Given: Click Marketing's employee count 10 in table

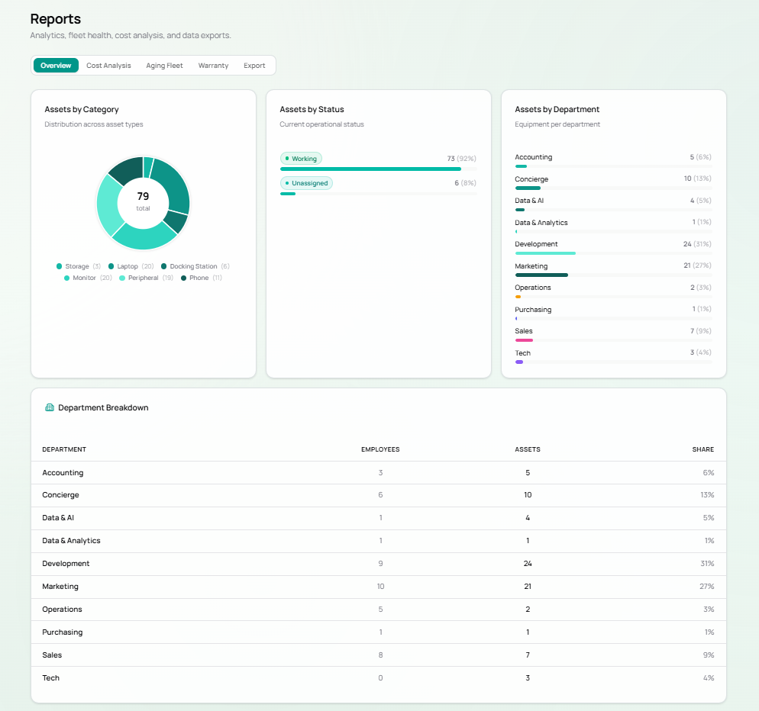Looking at the screenshot, I should 380,586.
